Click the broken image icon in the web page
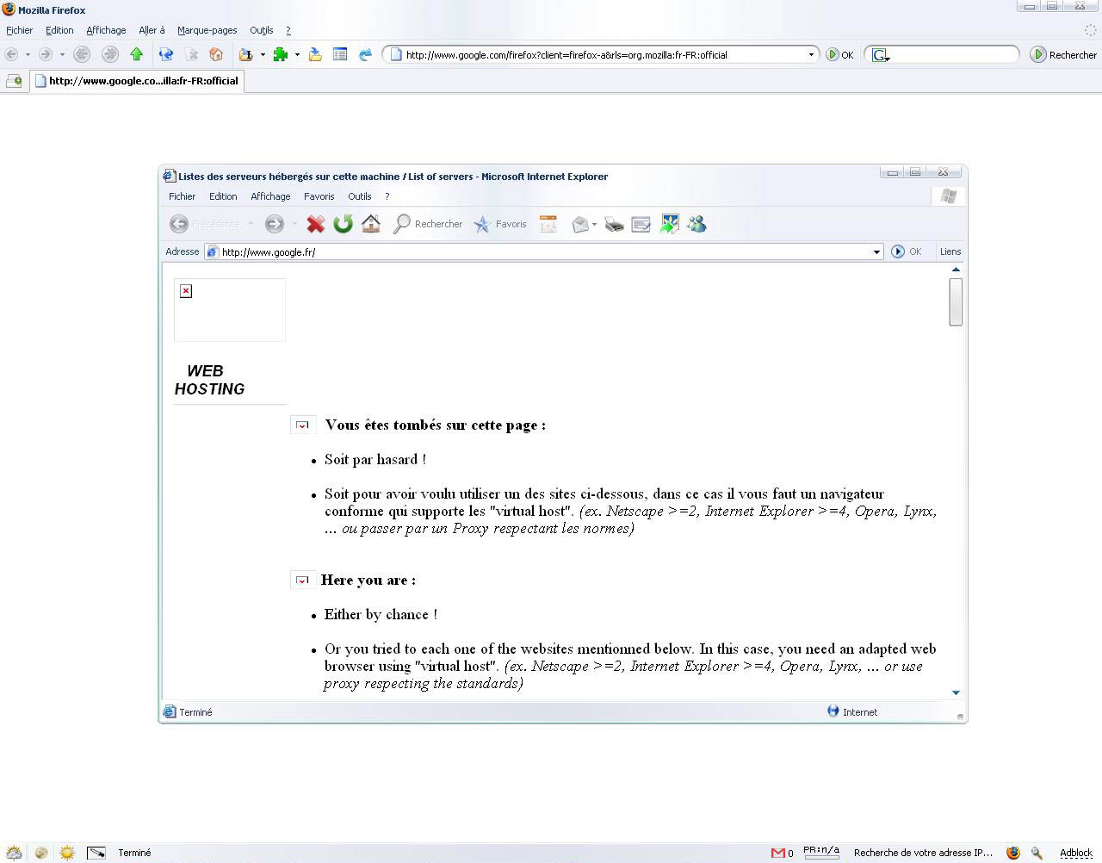1102x863 pixels. 186,291
